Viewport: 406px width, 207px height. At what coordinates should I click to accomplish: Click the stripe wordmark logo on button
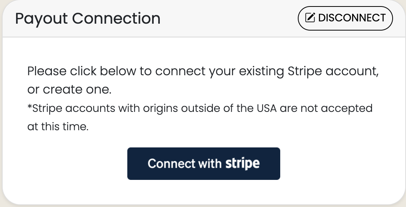click(x=242, y=163)
